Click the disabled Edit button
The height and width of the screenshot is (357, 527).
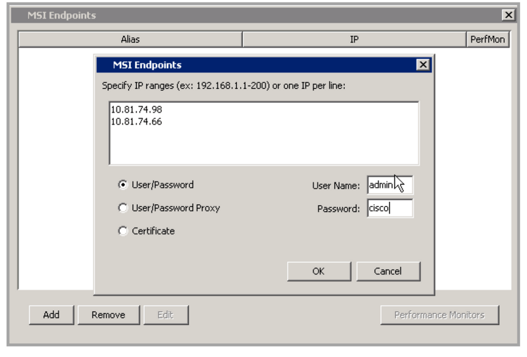[x=166, y=315]
